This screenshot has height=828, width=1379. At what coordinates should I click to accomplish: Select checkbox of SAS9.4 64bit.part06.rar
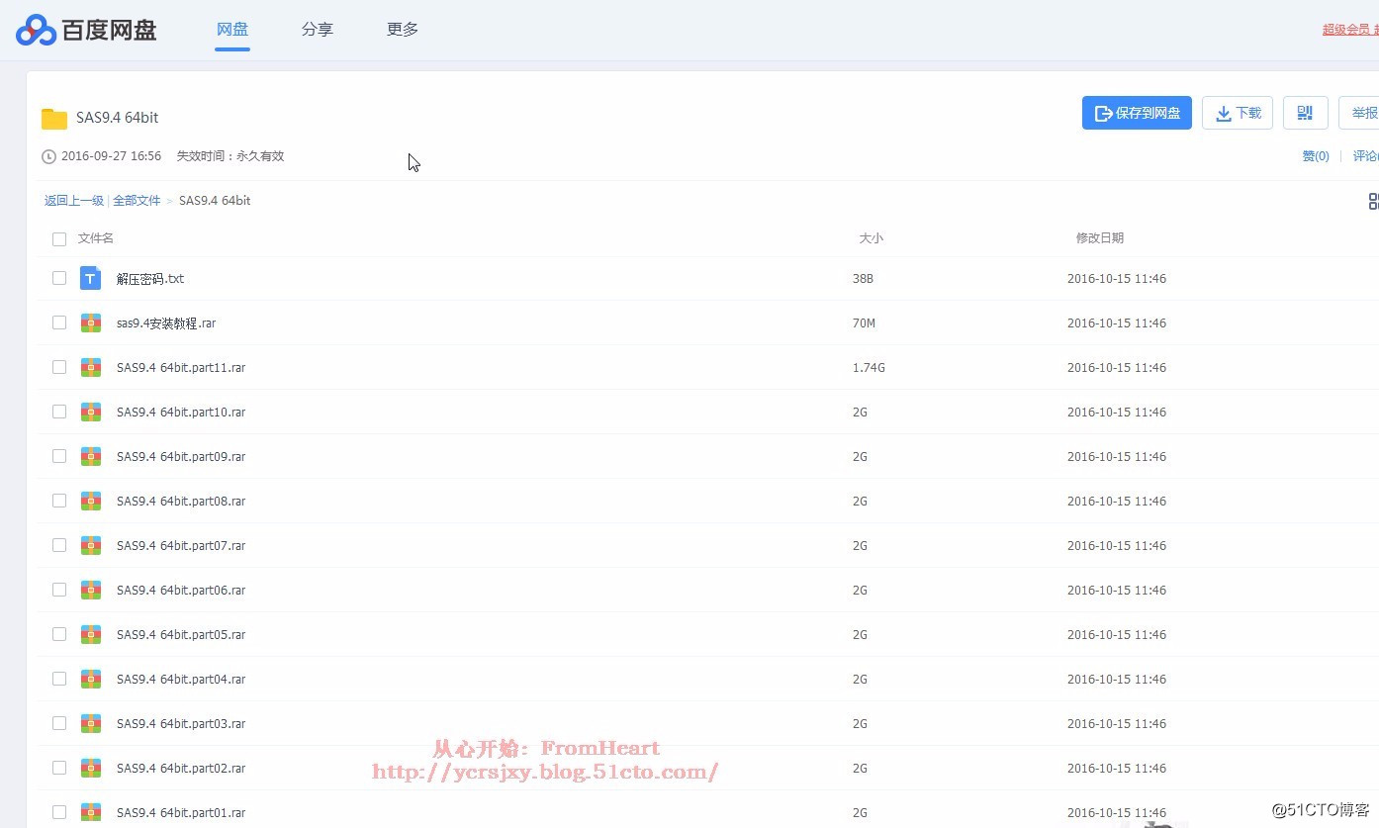tap(59, 590)
